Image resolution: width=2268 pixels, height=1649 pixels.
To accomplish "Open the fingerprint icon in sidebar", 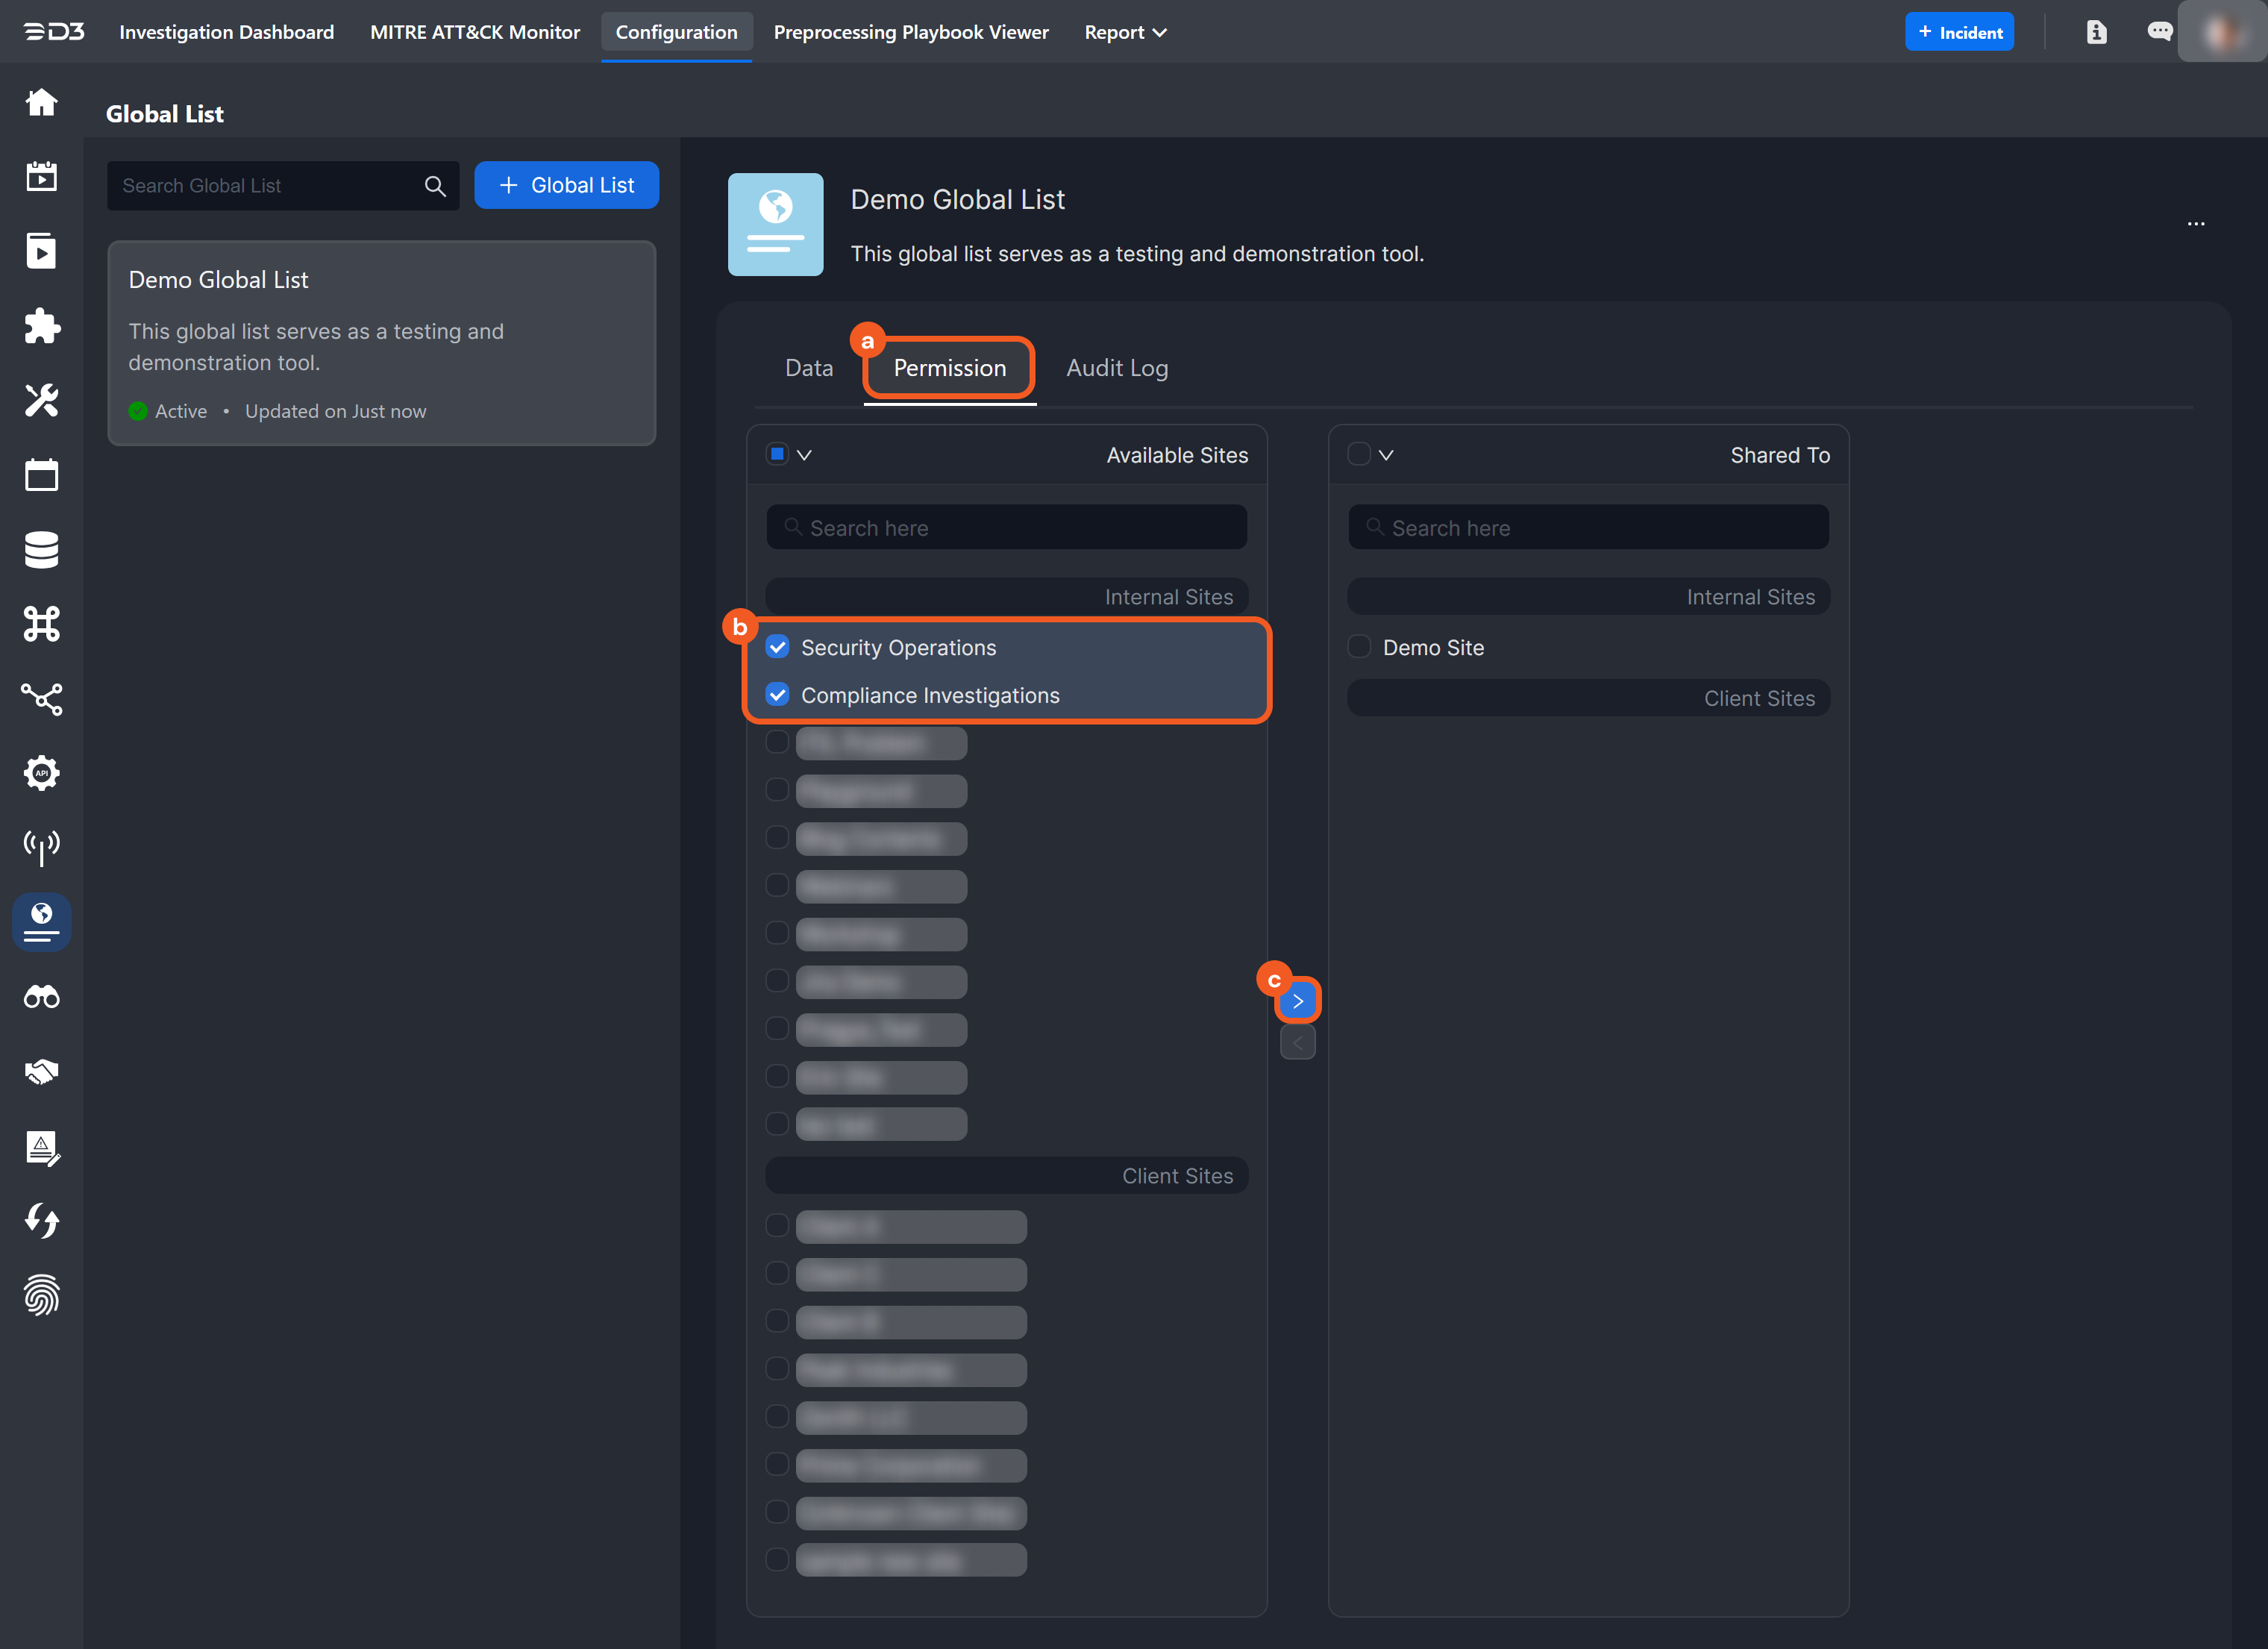I will [x=41, y=1295].
